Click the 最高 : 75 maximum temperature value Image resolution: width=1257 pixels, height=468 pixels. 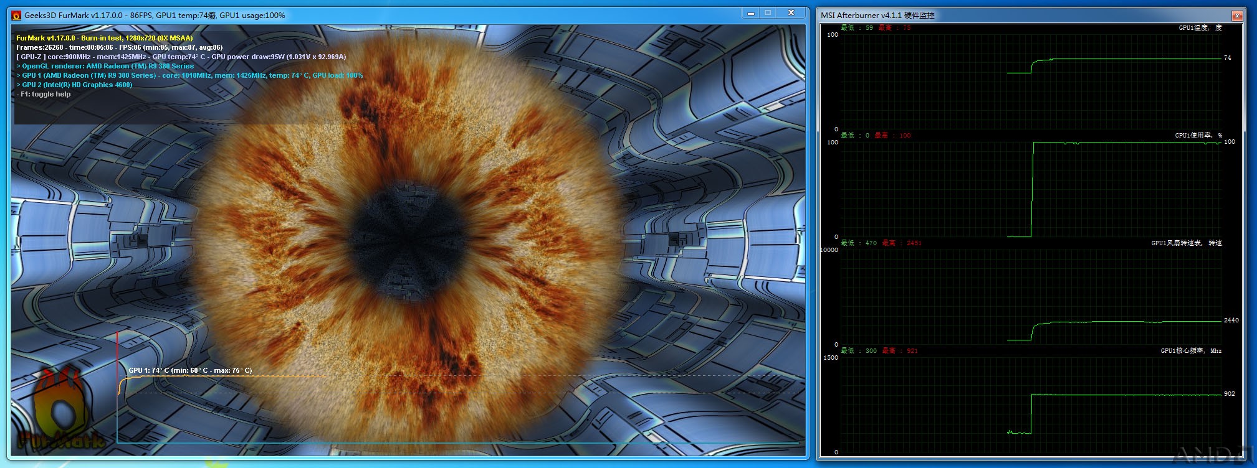point(894,27)
